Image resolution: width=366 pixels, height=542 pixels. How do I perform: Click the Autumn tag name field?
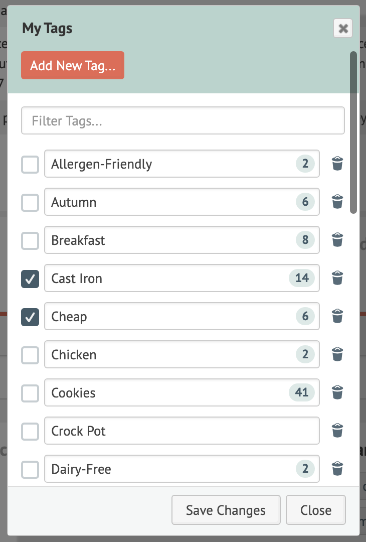pyautogui.click(x=170, y=202)
